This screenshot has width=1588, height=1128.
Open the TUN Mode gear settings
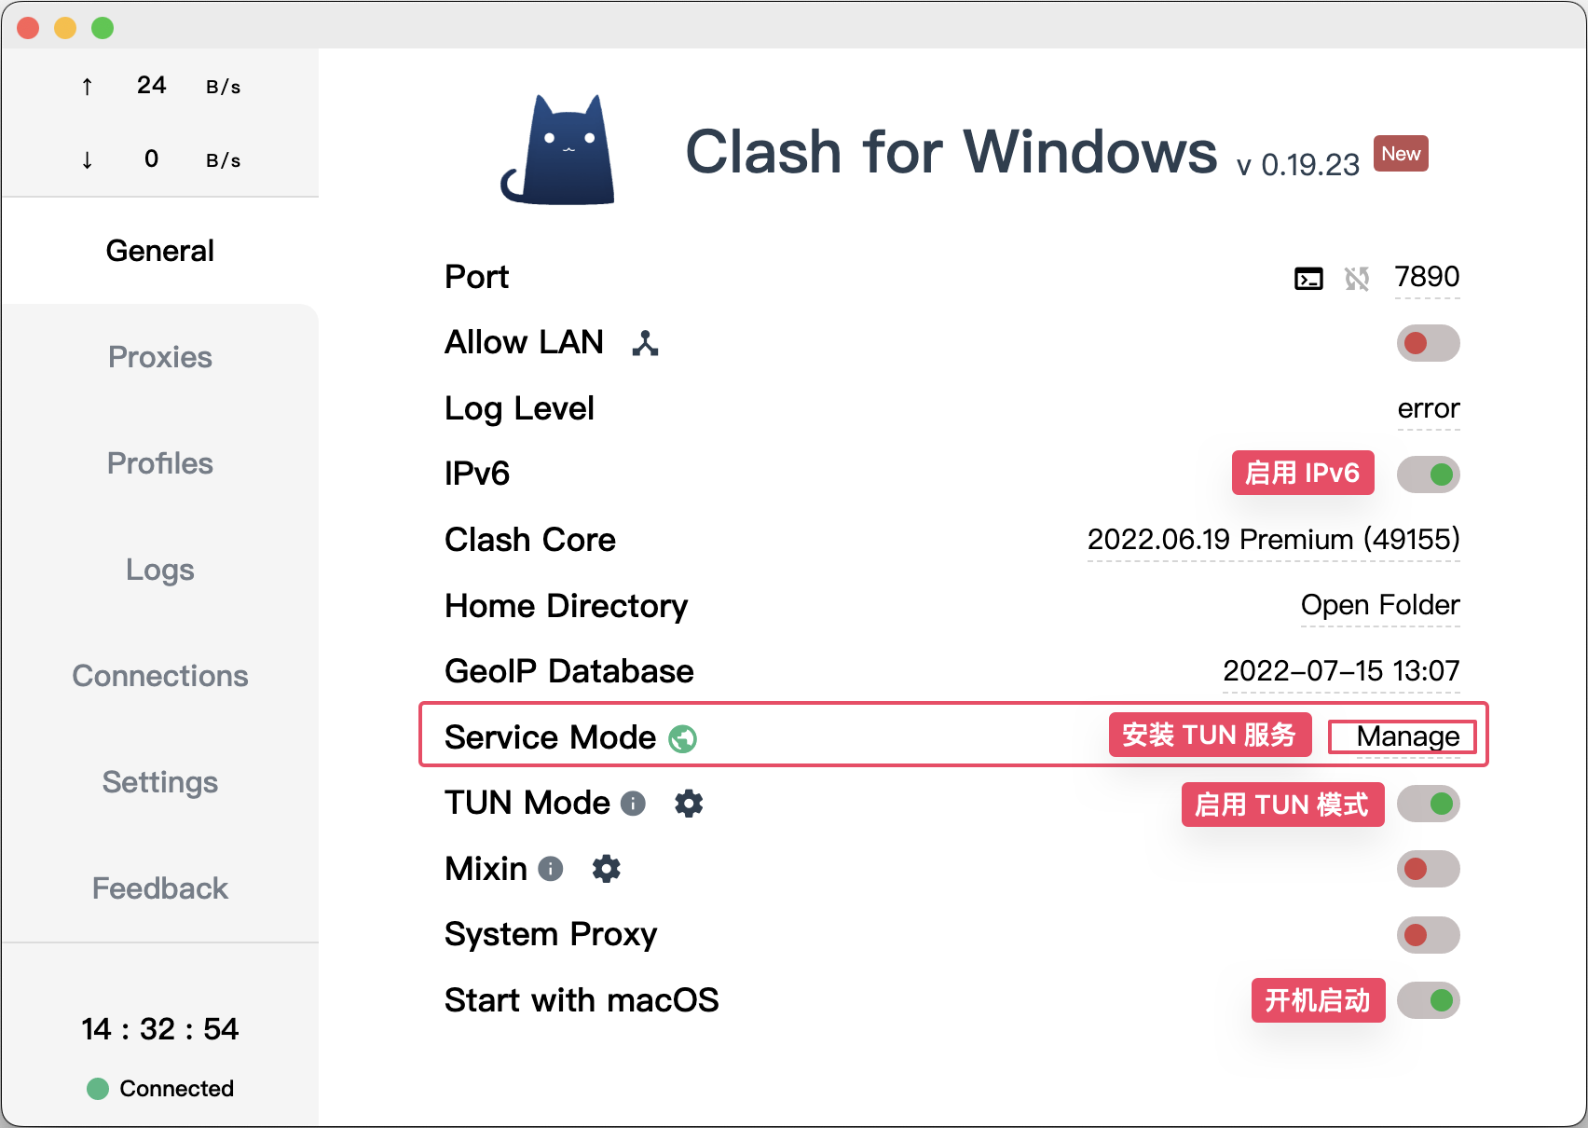tap(689, 804)
